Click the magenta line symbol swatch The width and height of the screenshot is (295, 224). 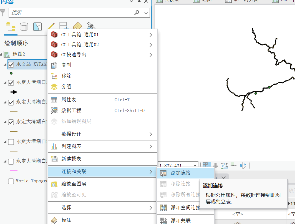[14, 171]
